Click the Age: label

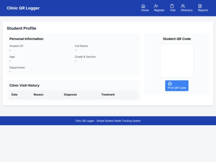click(x=12, y=57)
